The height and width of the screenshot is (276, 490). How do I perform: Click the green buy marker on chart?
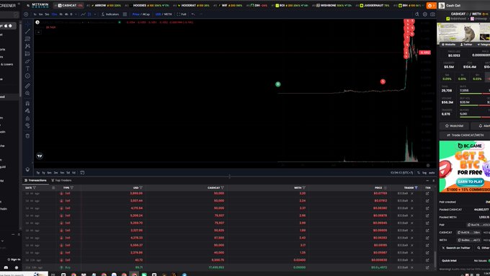tap(278, 84)
